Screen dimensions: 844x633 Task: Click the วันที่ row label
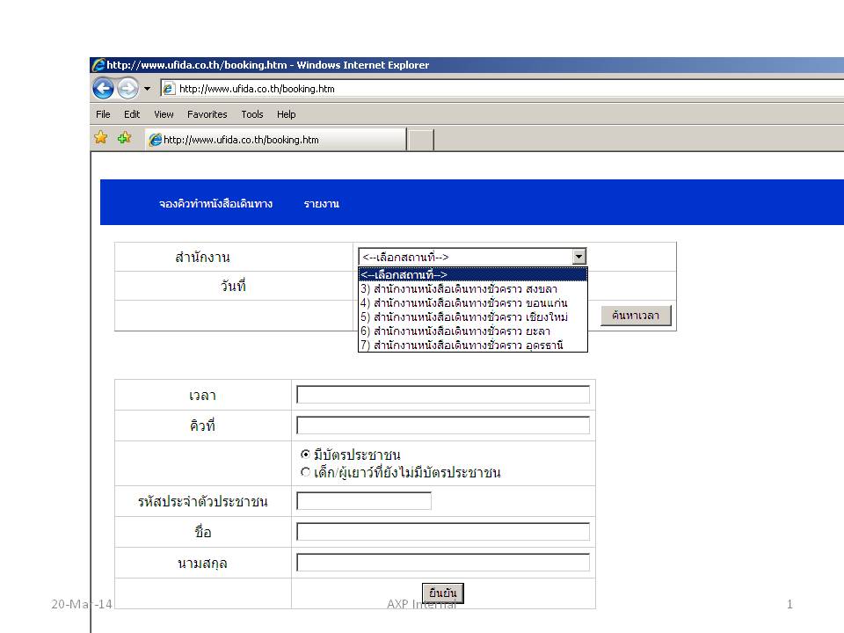[233, 286]
